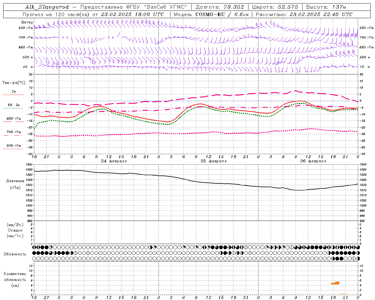Click the station name Alk_Slavgorod in header
The height and width of the screenshot is (300, 375).
tap(47, 7)
